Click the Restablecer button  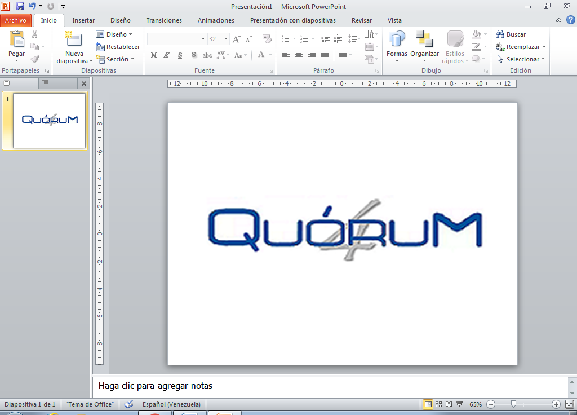pyautogui.click(x=118, y=47)
